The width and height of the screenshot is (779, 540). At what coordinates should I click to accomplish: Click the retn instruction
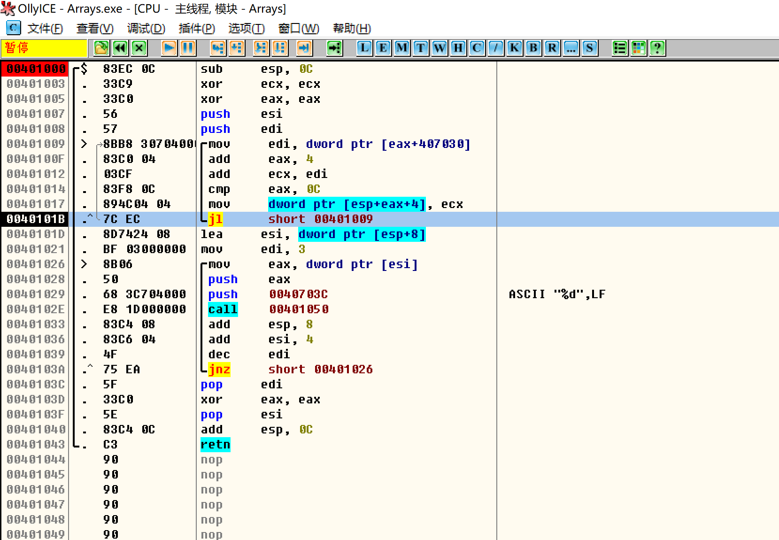tap(216, 445)
